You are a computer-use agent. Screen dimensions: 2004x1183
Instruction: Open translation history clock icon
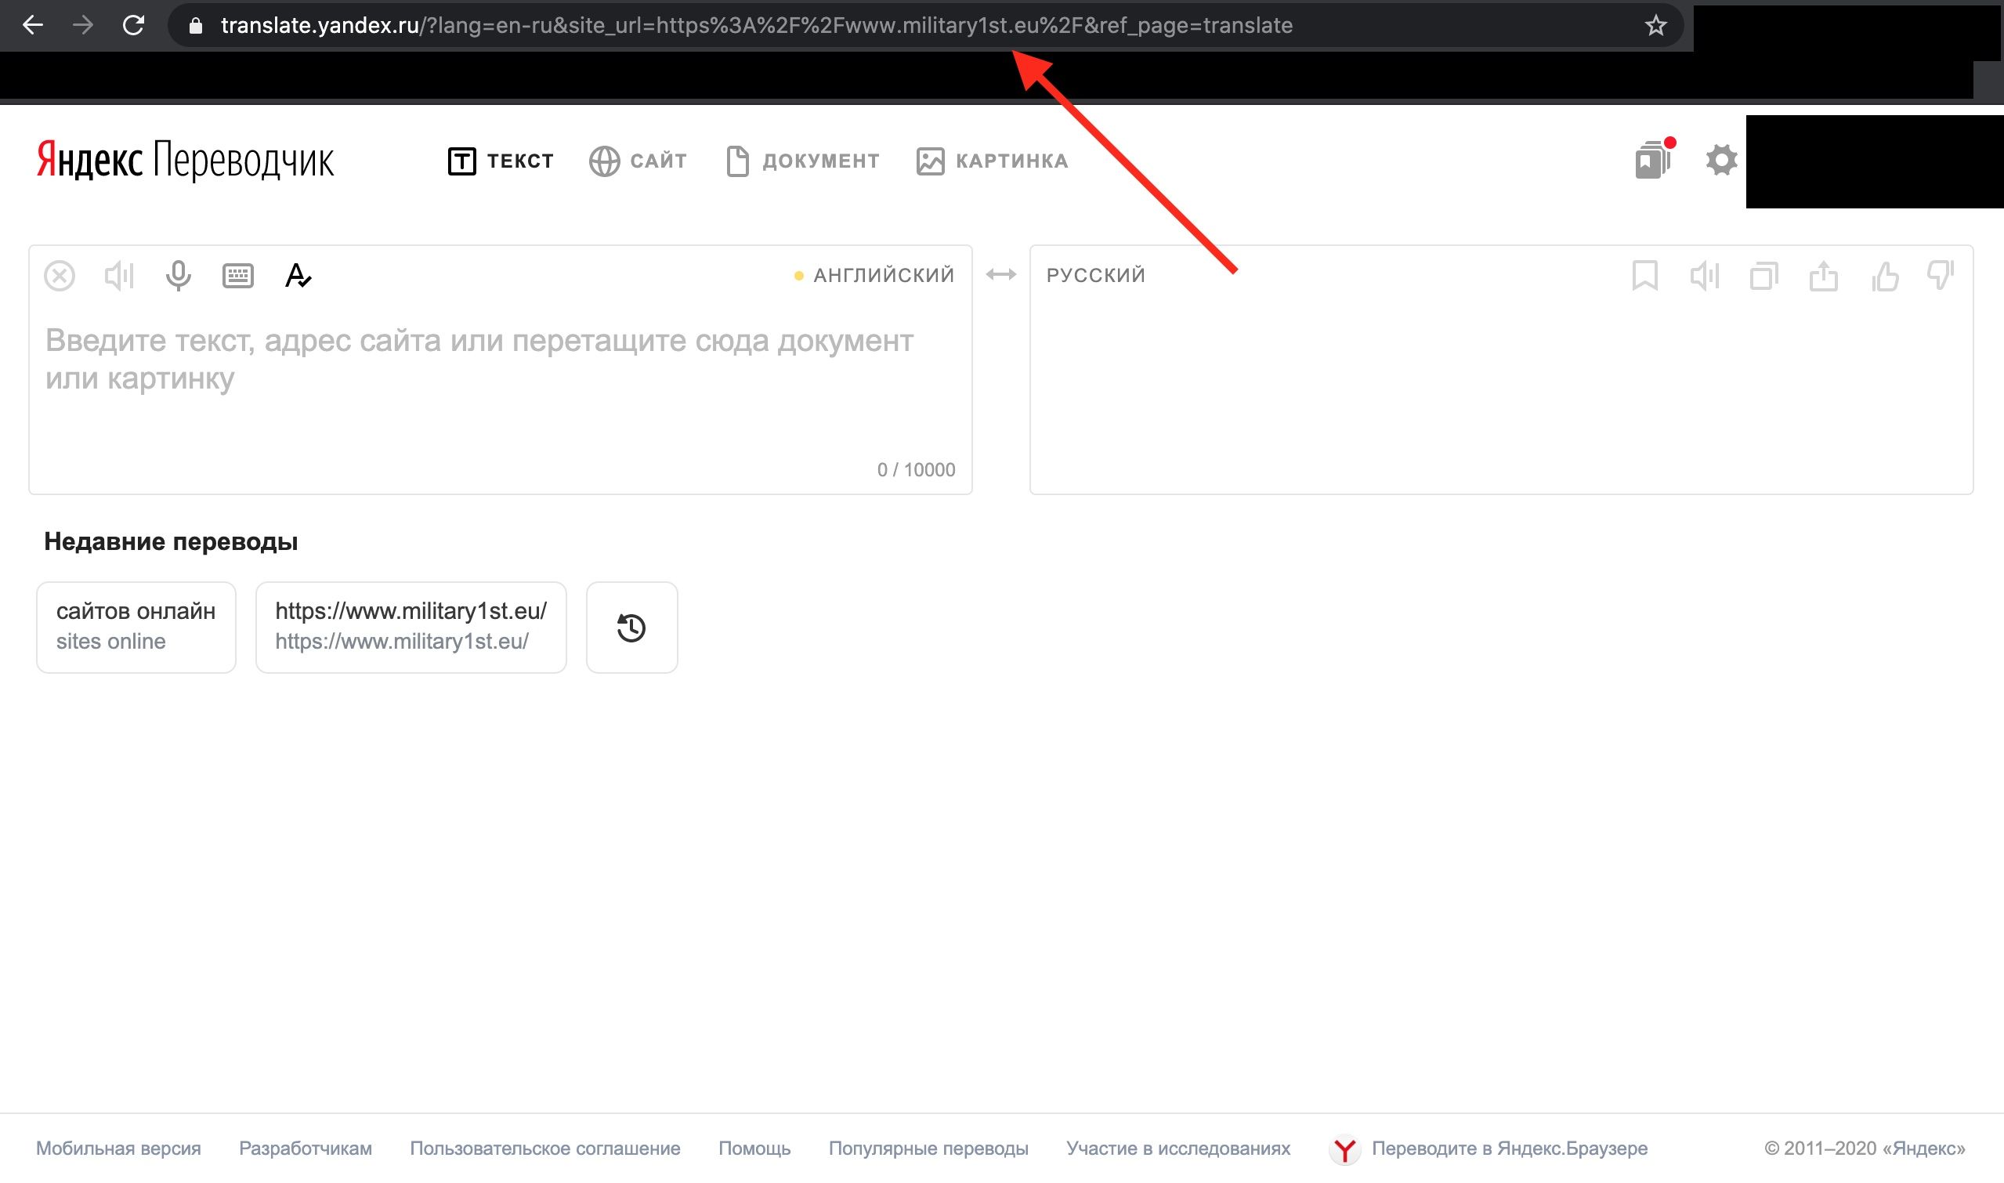[631, 628]
